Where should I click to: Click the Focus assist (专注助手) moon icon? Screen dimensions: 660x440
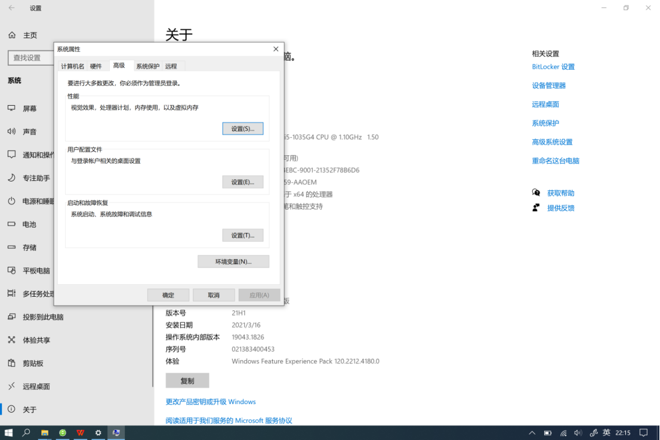coord(12,178)
